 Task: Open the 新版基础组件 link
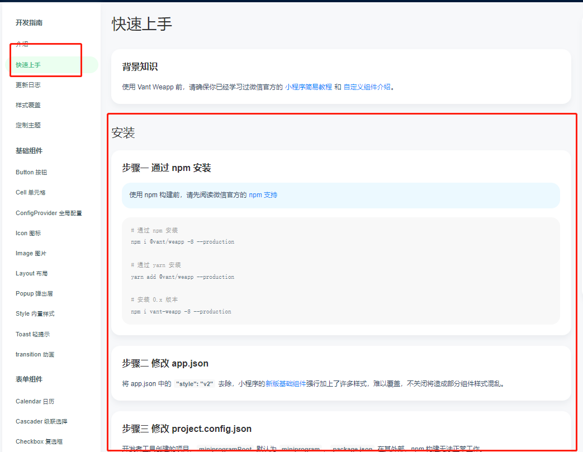(286, 384)
